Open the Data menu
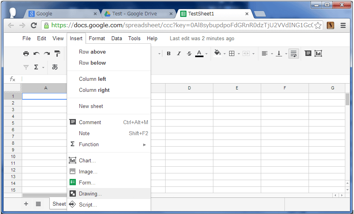The height and width of the screenshot is (214, 354). click(117, 39)
